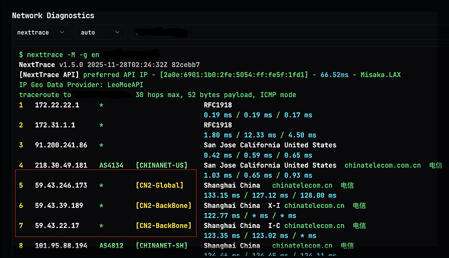Image resolution: width=449 pixels, height=258 pixels.
Task: Click the $ nexttrace -M -g en command
Action: coord(59,55)
